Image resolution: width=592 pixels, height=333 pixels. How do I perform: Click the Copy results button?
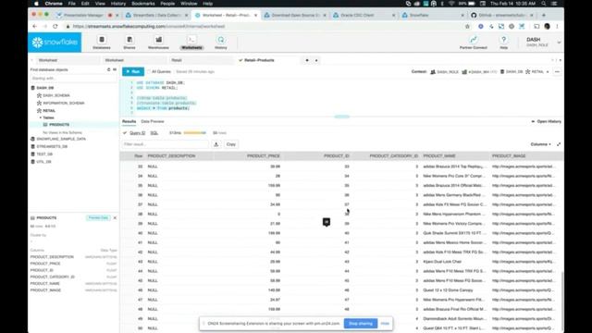pos(231,144)
